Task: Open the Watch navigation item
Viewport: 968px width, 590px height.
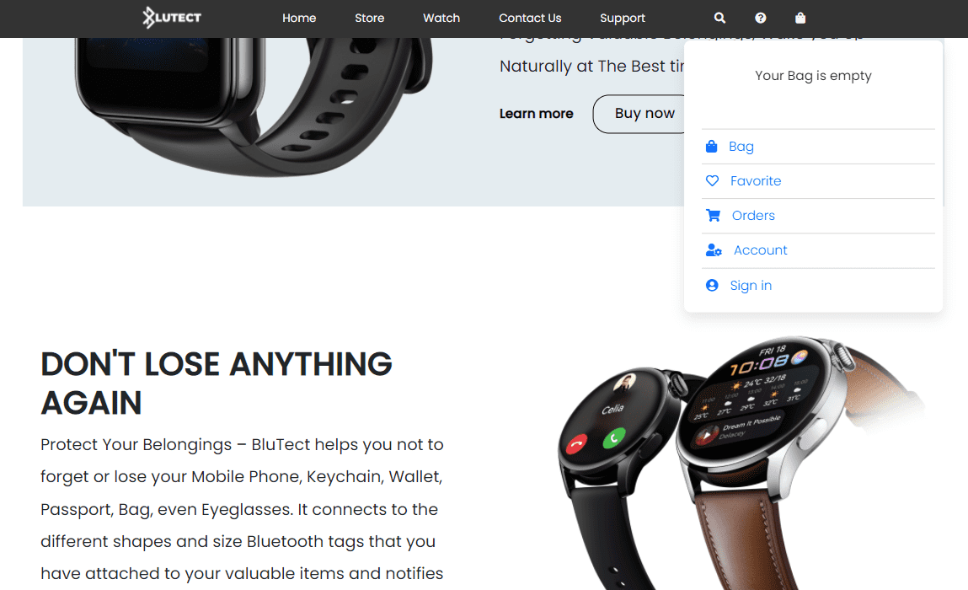Action: pos(441,18)
